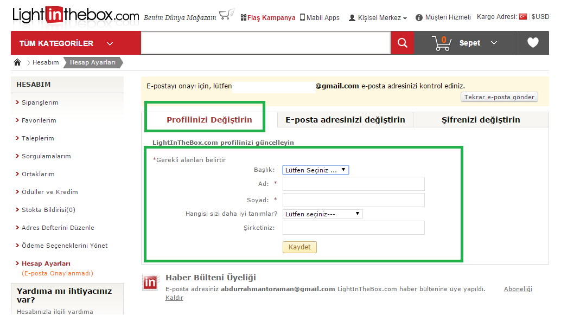Open Ödüller ve Kredim in sidebar
The height and width of the screenshot is (315, 561).
(49, 191)
